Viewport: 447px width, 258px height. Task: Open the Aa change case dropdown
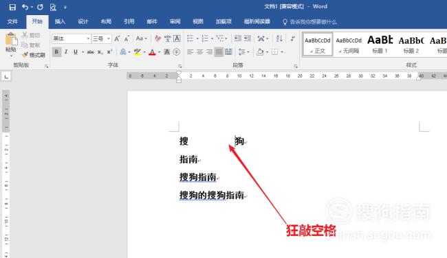coord(141,38)
